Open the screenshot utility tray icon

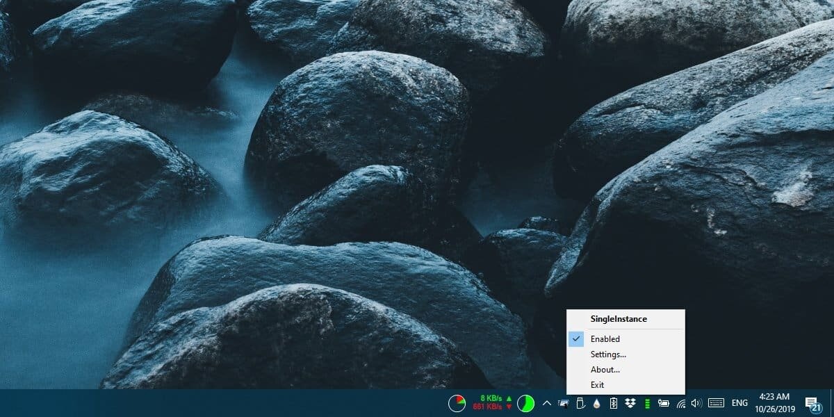[x=563, y=402]
